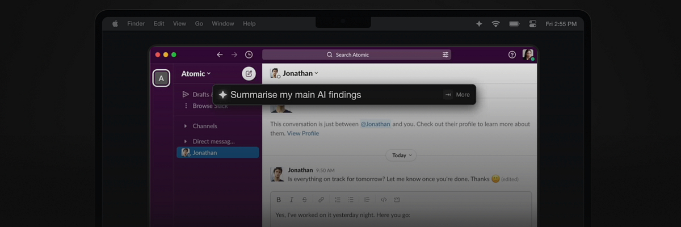This screenshot has width=681, height=227.
Task: Toggle bold formatting
Action: (279, 200)
